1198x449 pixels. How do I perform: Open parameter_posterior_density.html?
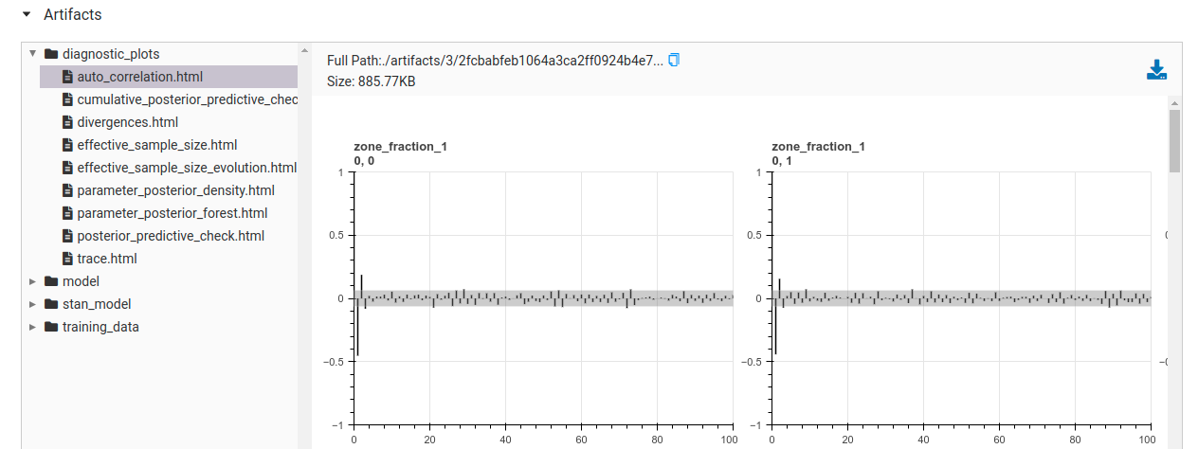tap(176, 190)
